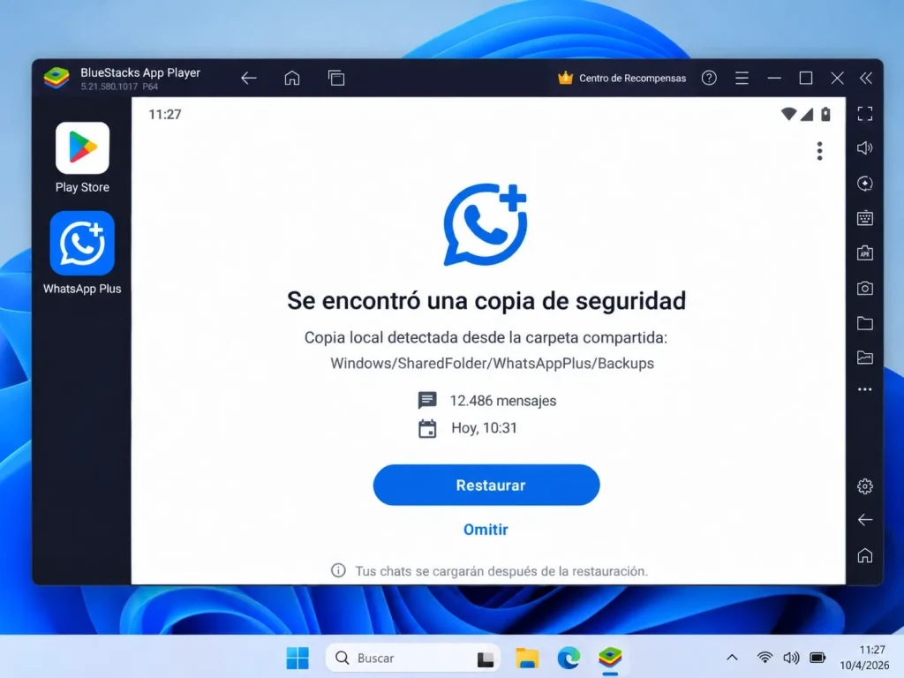Click the calendar icon beside backup date
The image size is (904, 678).
pyautogui.click(x=427, y=428)
